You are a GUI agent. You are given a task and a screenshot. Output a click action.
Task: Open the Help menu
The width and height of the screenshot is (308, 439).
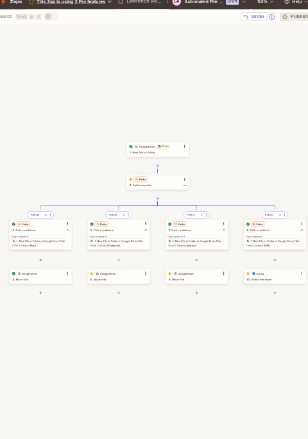[x=296, y=2]
